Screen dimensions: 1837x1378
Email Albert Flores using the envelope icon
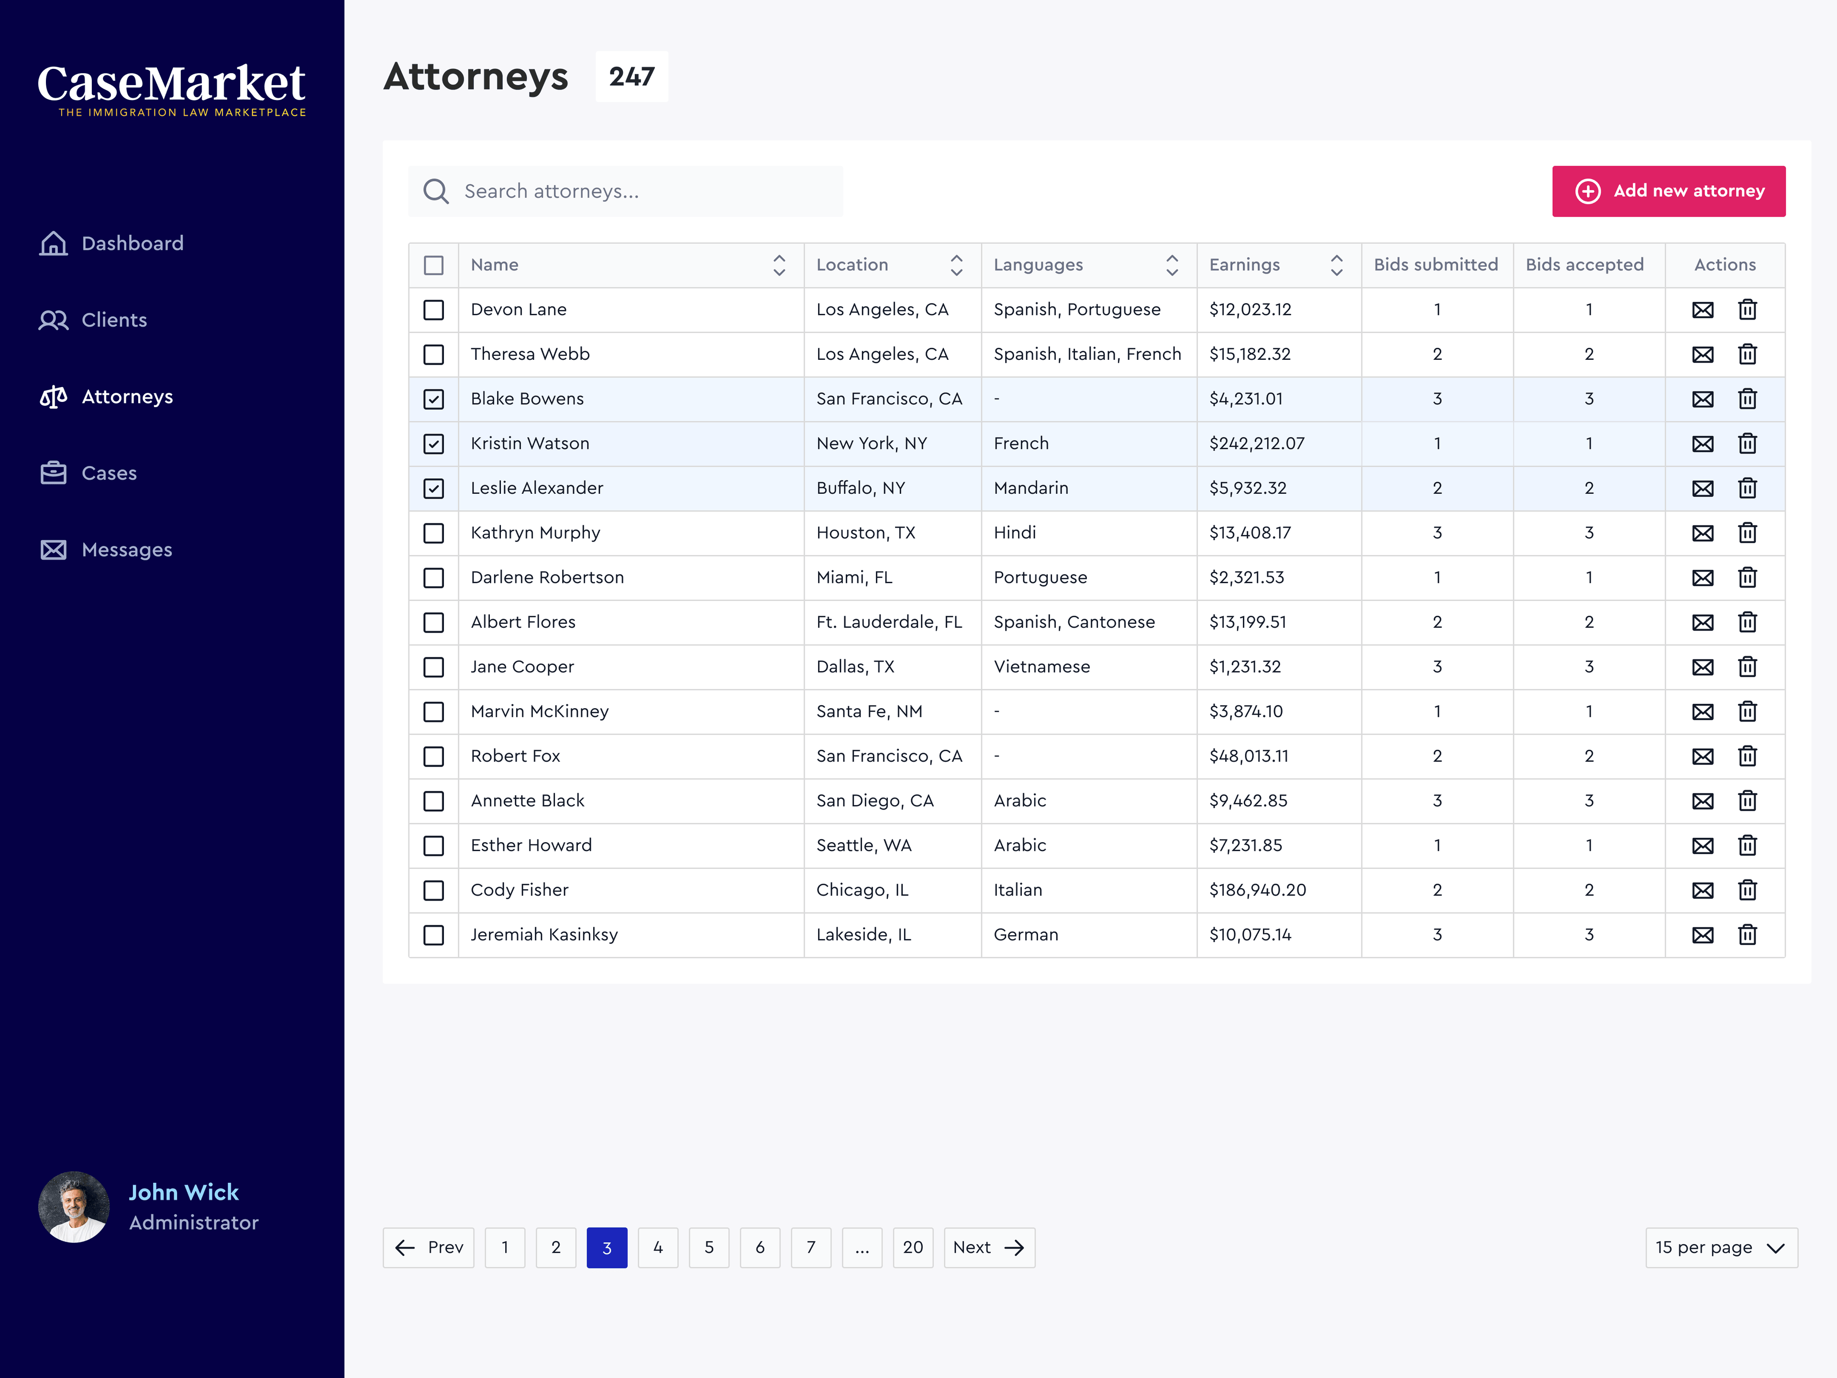tap(1703, 623)
